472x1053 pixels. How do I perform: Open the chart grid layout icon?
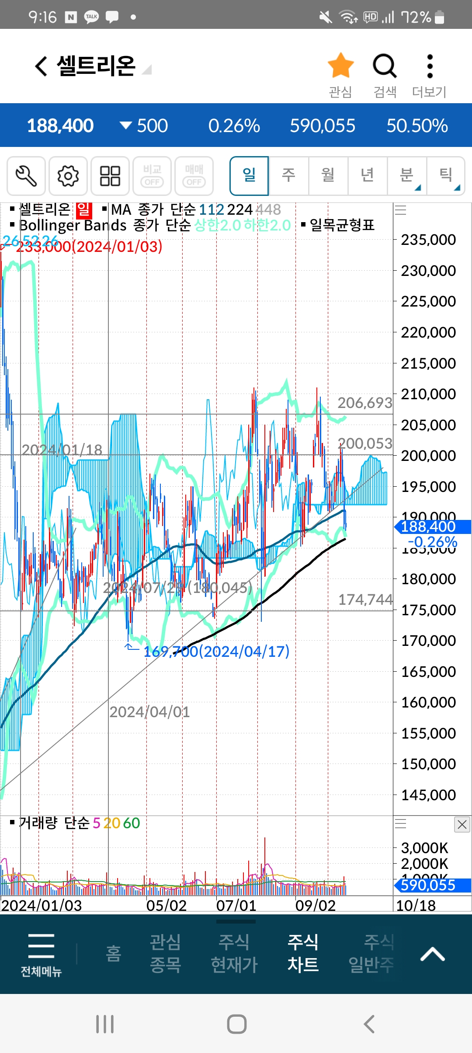click(110, 176)
